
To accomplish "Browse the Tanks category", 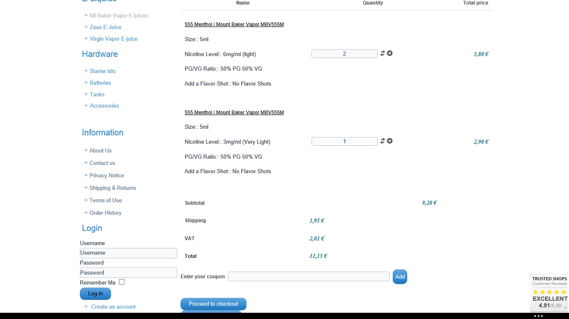I will (97, 94).
